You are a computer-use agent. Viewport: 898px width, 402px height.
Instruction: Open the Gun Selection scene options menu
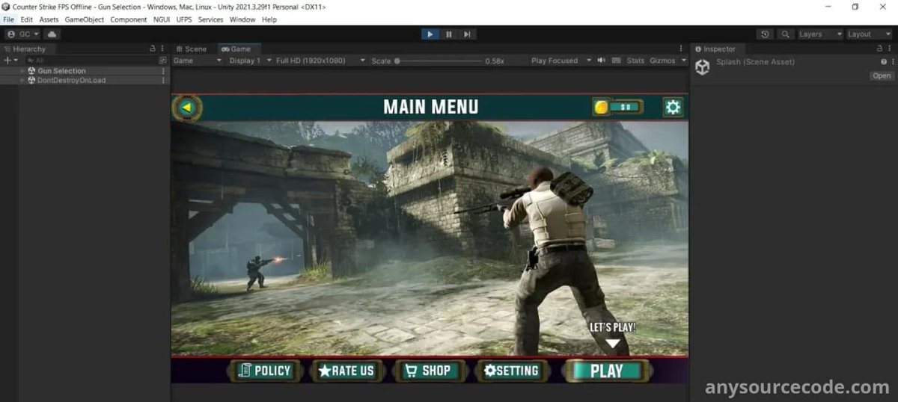coord(163,71)
